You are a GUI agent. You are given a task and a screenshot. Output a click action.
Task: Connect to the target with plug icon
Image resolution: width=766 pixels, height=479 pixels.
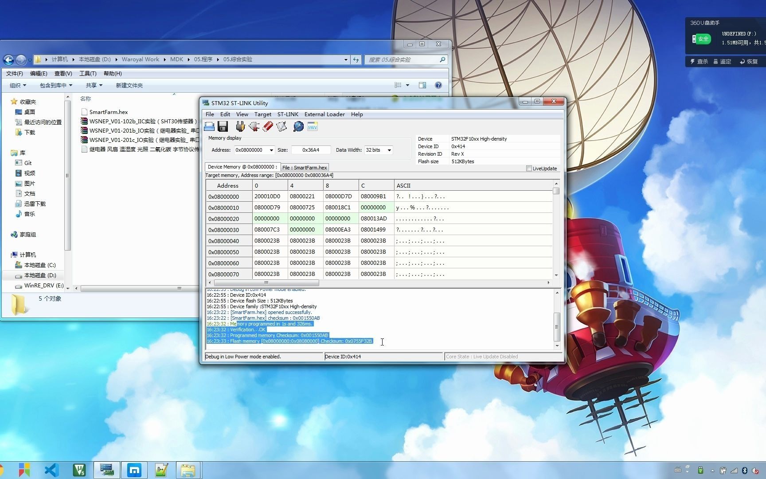tap(240, 127)
